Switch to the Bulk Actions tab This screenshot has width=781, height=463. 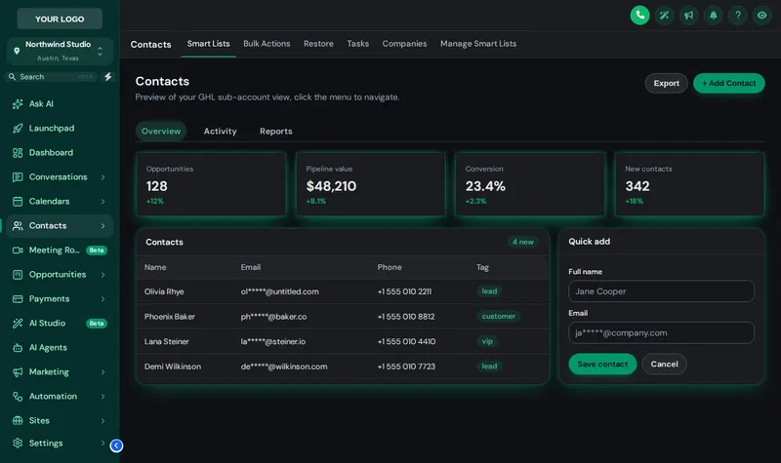(267, 44)
